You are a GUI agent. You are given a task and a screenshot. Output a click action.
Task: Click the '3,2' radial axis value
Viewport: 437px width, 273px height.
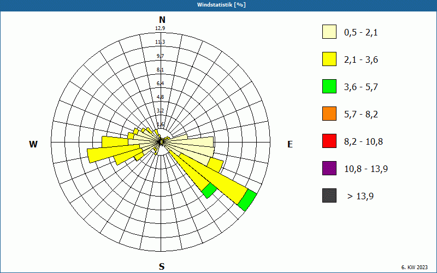[160, 111]
